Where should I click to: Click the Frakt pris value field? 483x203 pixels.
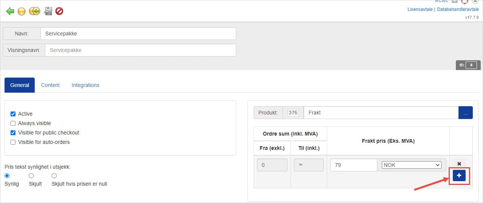[353, 165]
